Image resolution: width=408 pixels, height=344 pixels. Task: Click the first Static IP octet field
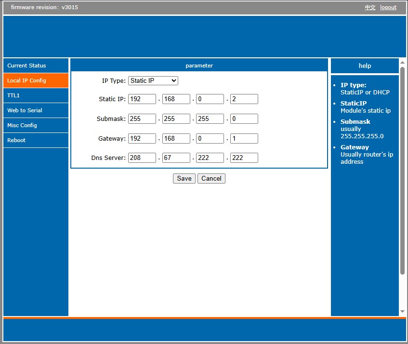point(142,99)
